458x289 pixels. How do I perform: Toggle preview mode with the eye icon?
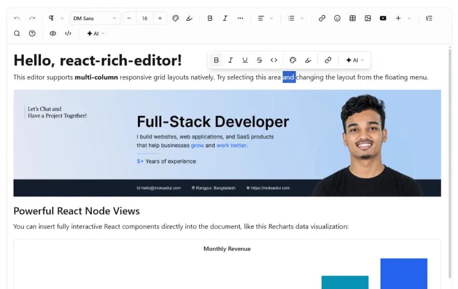53,34
